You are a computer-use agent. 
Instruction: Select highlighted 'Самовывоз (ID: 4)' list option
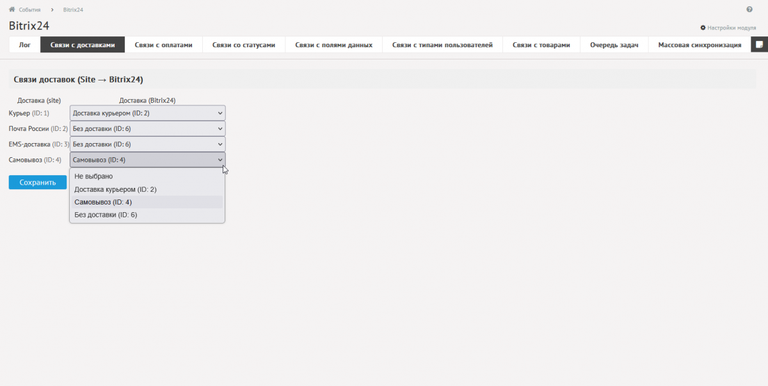coord(103,202)
